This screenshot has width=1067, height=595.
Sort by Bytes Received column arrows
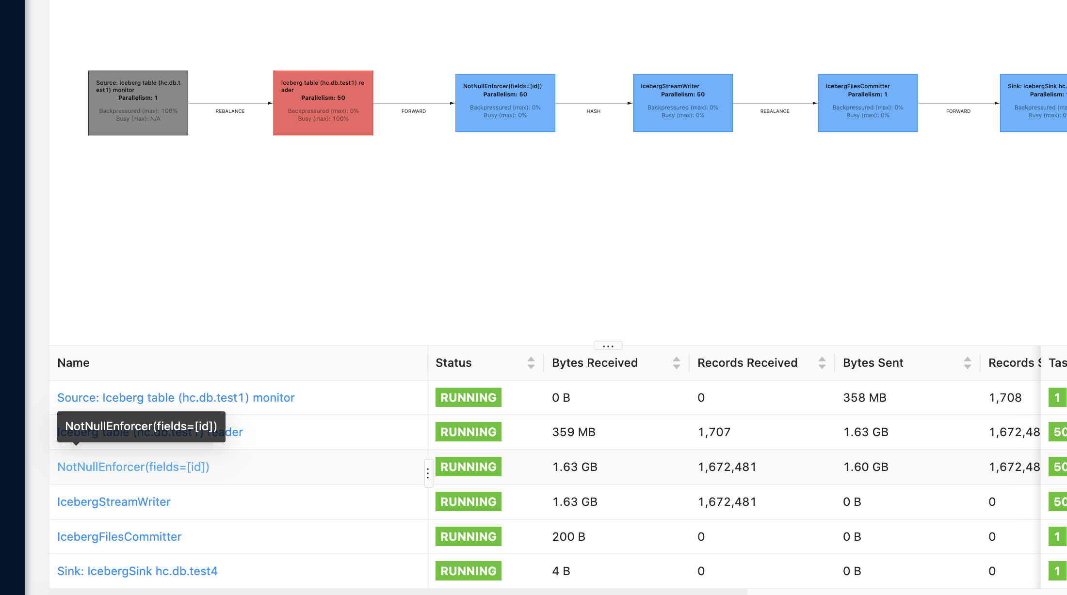point(676,363)
